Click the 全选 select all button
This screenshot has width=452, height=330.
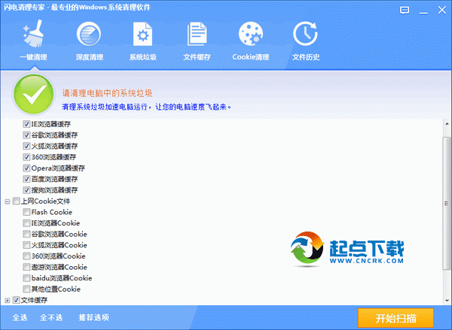coord(20,318)
